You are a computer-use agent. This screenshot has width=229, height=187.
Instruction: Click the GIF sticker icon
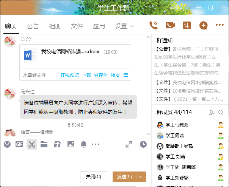pos(19,144)
